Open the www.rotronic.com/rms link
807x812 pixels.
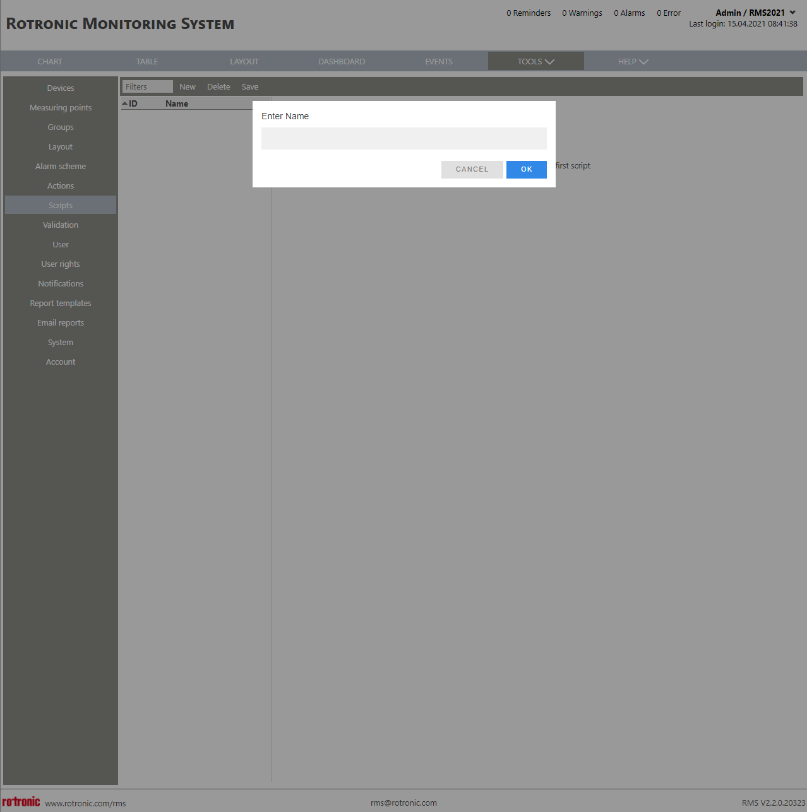pos(85,803)
